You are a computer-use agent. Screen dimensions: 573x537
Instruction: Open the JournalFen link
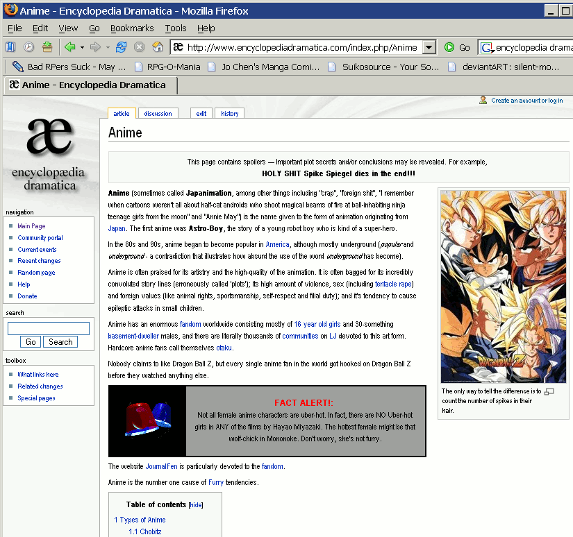(161, 466)
